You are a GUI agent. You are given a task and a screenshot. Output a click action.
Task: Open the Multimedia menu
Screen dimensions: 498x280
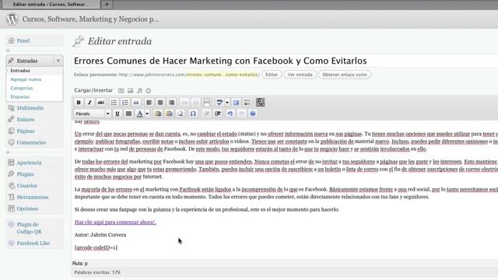[30, 108]
